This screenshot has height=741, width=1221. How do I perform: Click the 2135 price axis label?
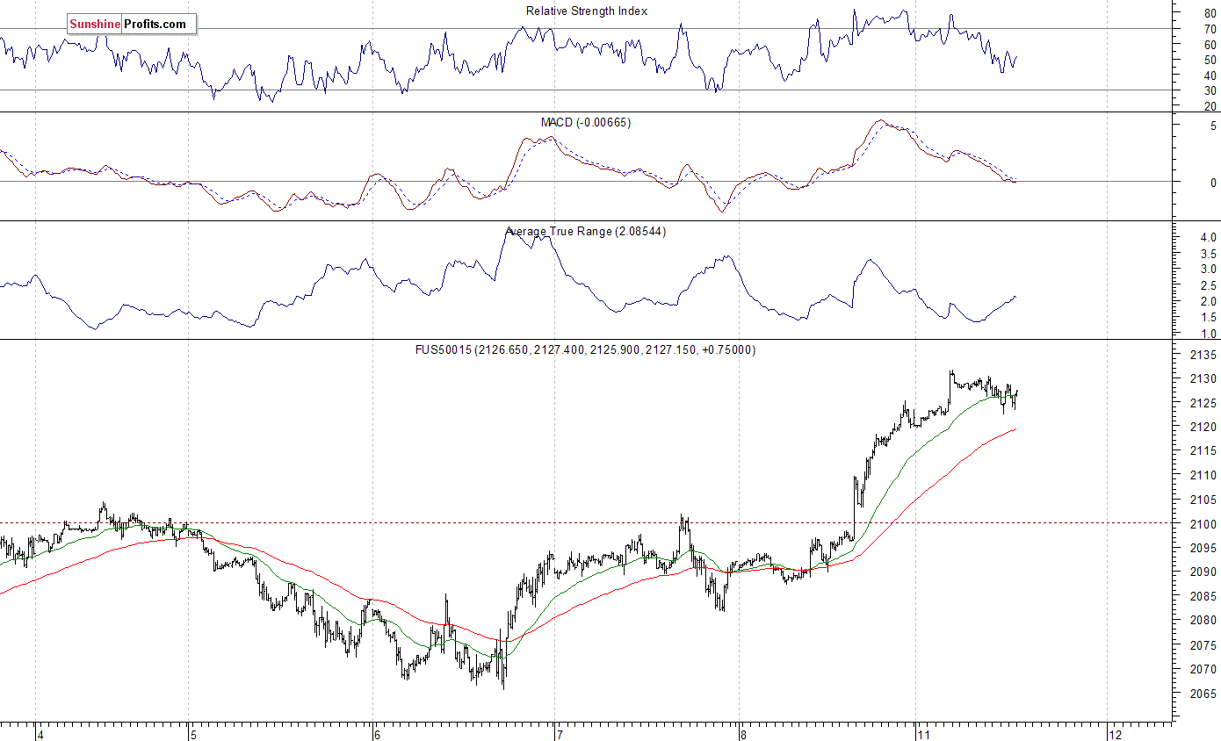[1202, 356]
